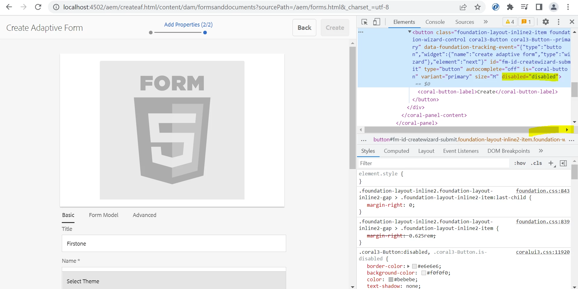Open the Styles pane tab
This screenshot has width=578, height=289.
coord(368,151)
